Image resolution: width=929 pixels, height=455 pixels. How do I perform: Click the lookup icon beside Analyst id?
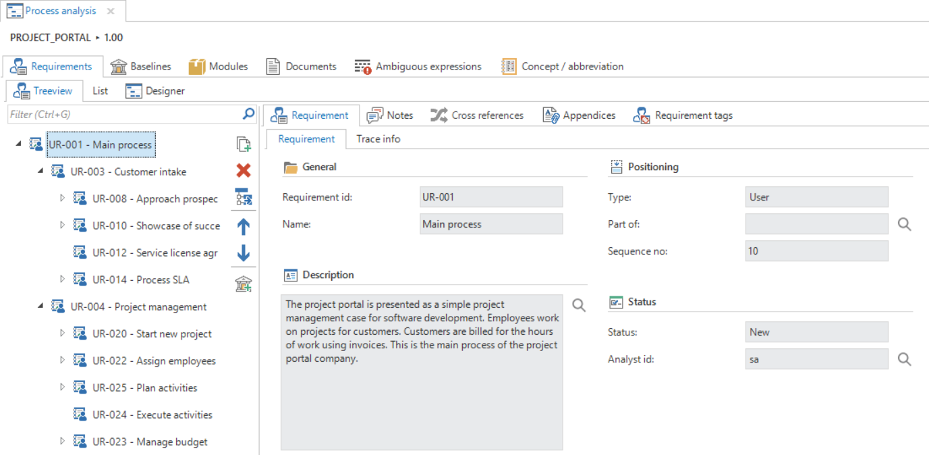tap(905, 359)
